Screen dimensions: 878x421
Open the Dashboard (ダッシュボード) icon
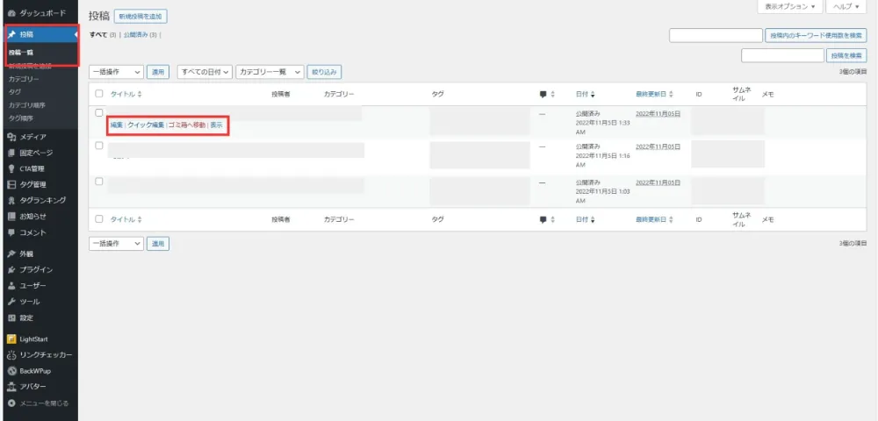pos(11,13)
